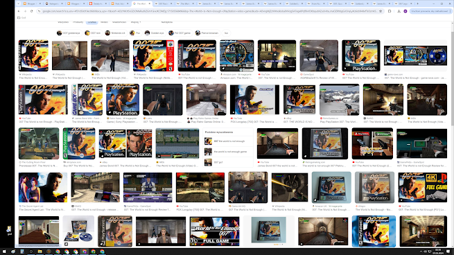
Task: Show hidden system tray icons
Action: point(421,252)
